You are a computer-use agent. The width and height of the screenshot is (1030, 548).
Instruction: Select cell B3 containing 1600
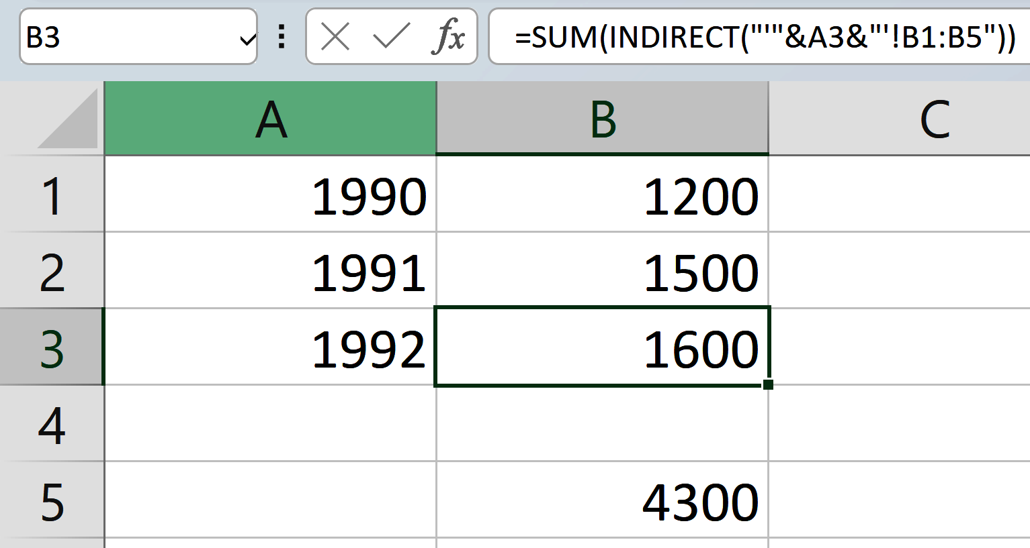tap(601, 347)
